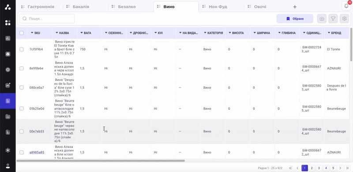
Task: Open the dashboard grid icon
Action: pos(8,23)
